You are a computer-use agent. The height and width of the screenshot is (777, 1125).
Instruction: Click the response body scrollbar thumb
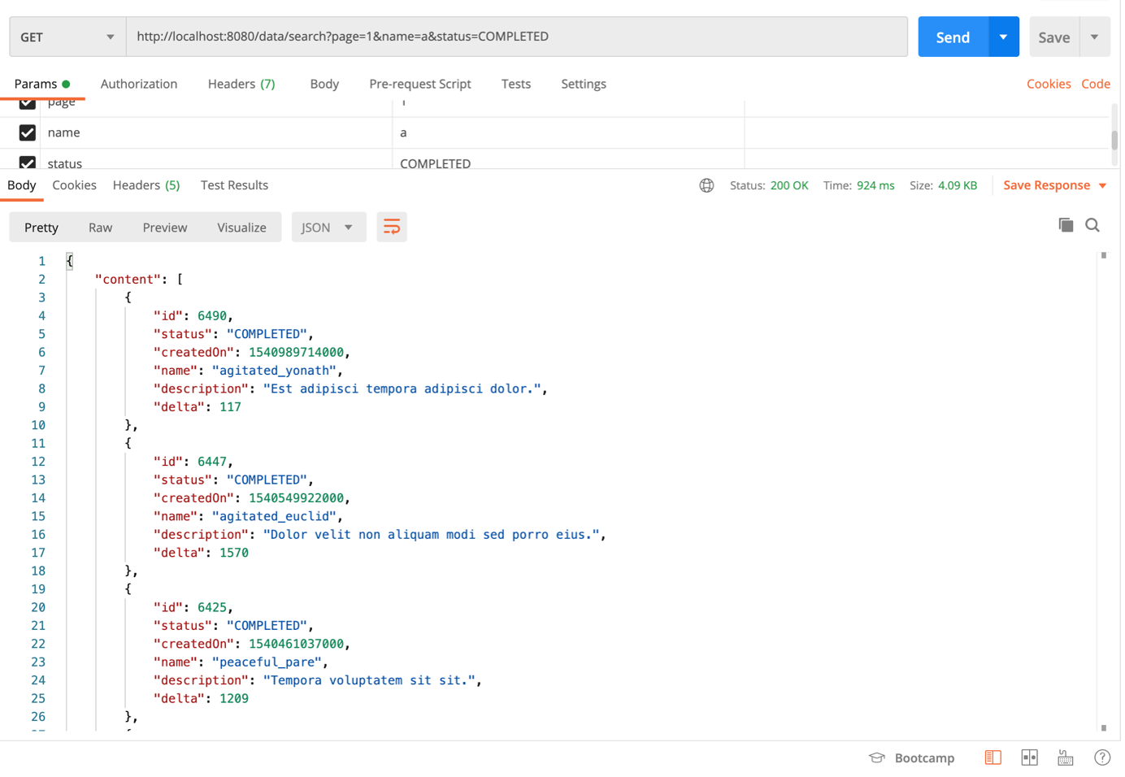coord(1104,255)
